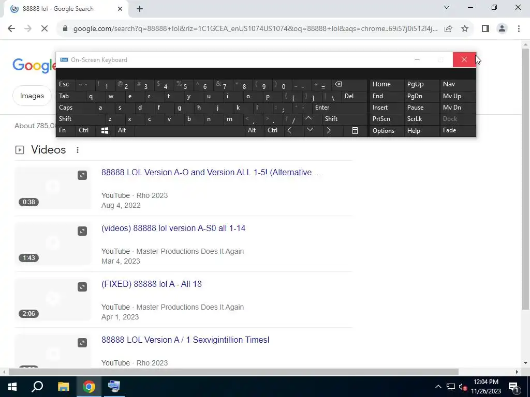Open Chrome's side panel

pos(485,29)
